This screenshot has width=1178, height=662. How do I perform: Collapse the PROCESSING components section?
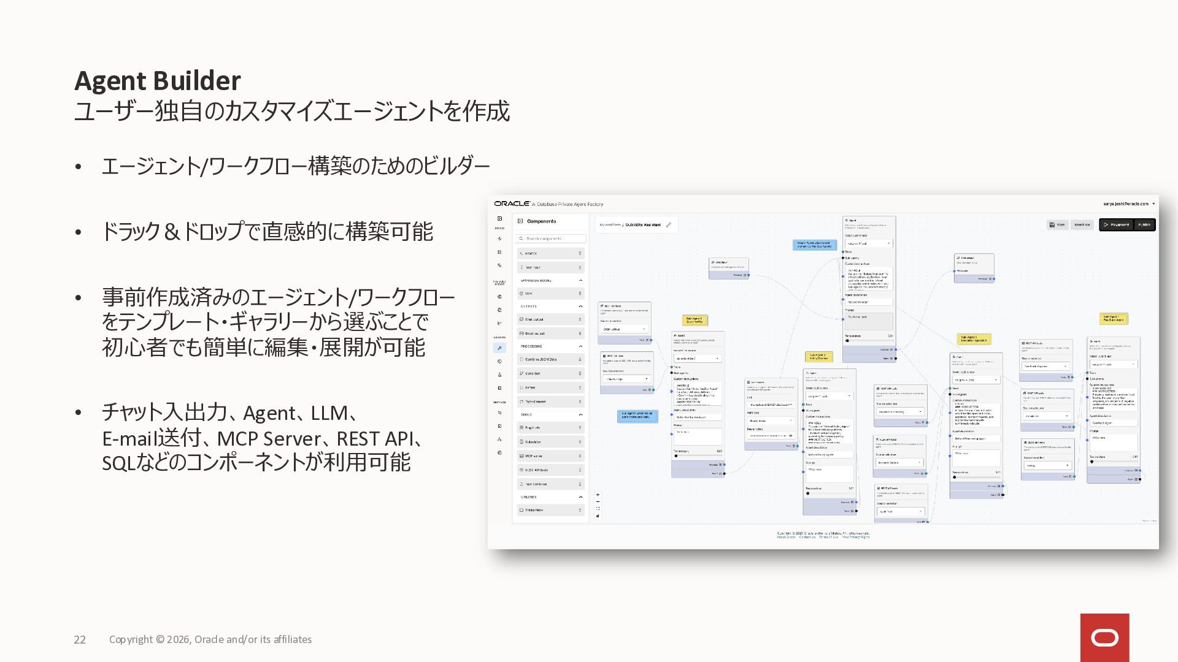click(x=580, y=346)
